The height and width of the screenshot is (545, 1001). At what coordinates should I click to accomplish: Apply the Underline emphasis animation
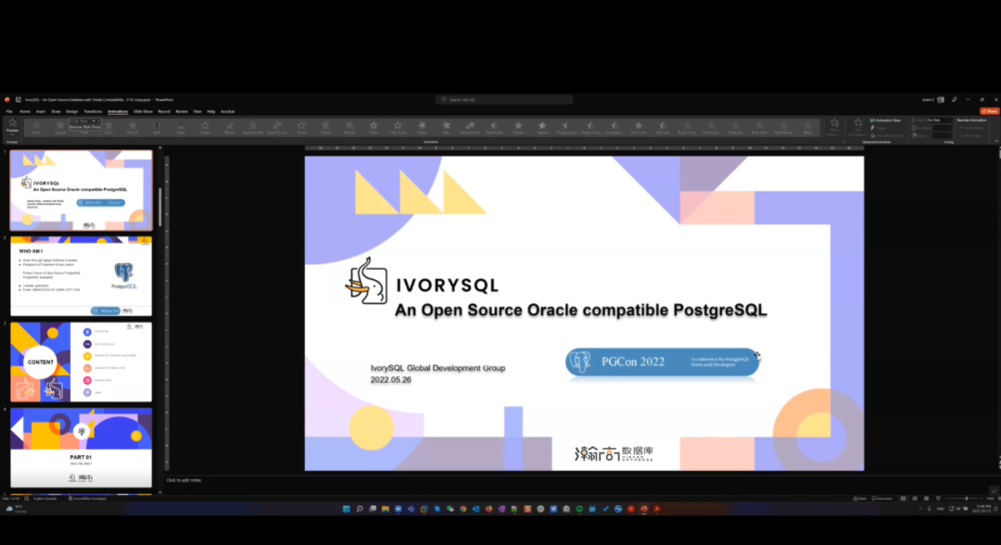tap(735, 128)
